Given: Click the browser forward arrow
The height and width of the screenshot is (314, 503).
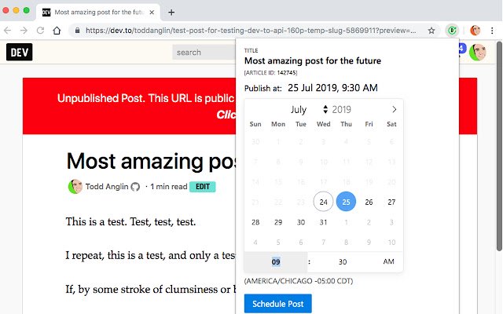Looking at the screenshot, I should (24, 31).
